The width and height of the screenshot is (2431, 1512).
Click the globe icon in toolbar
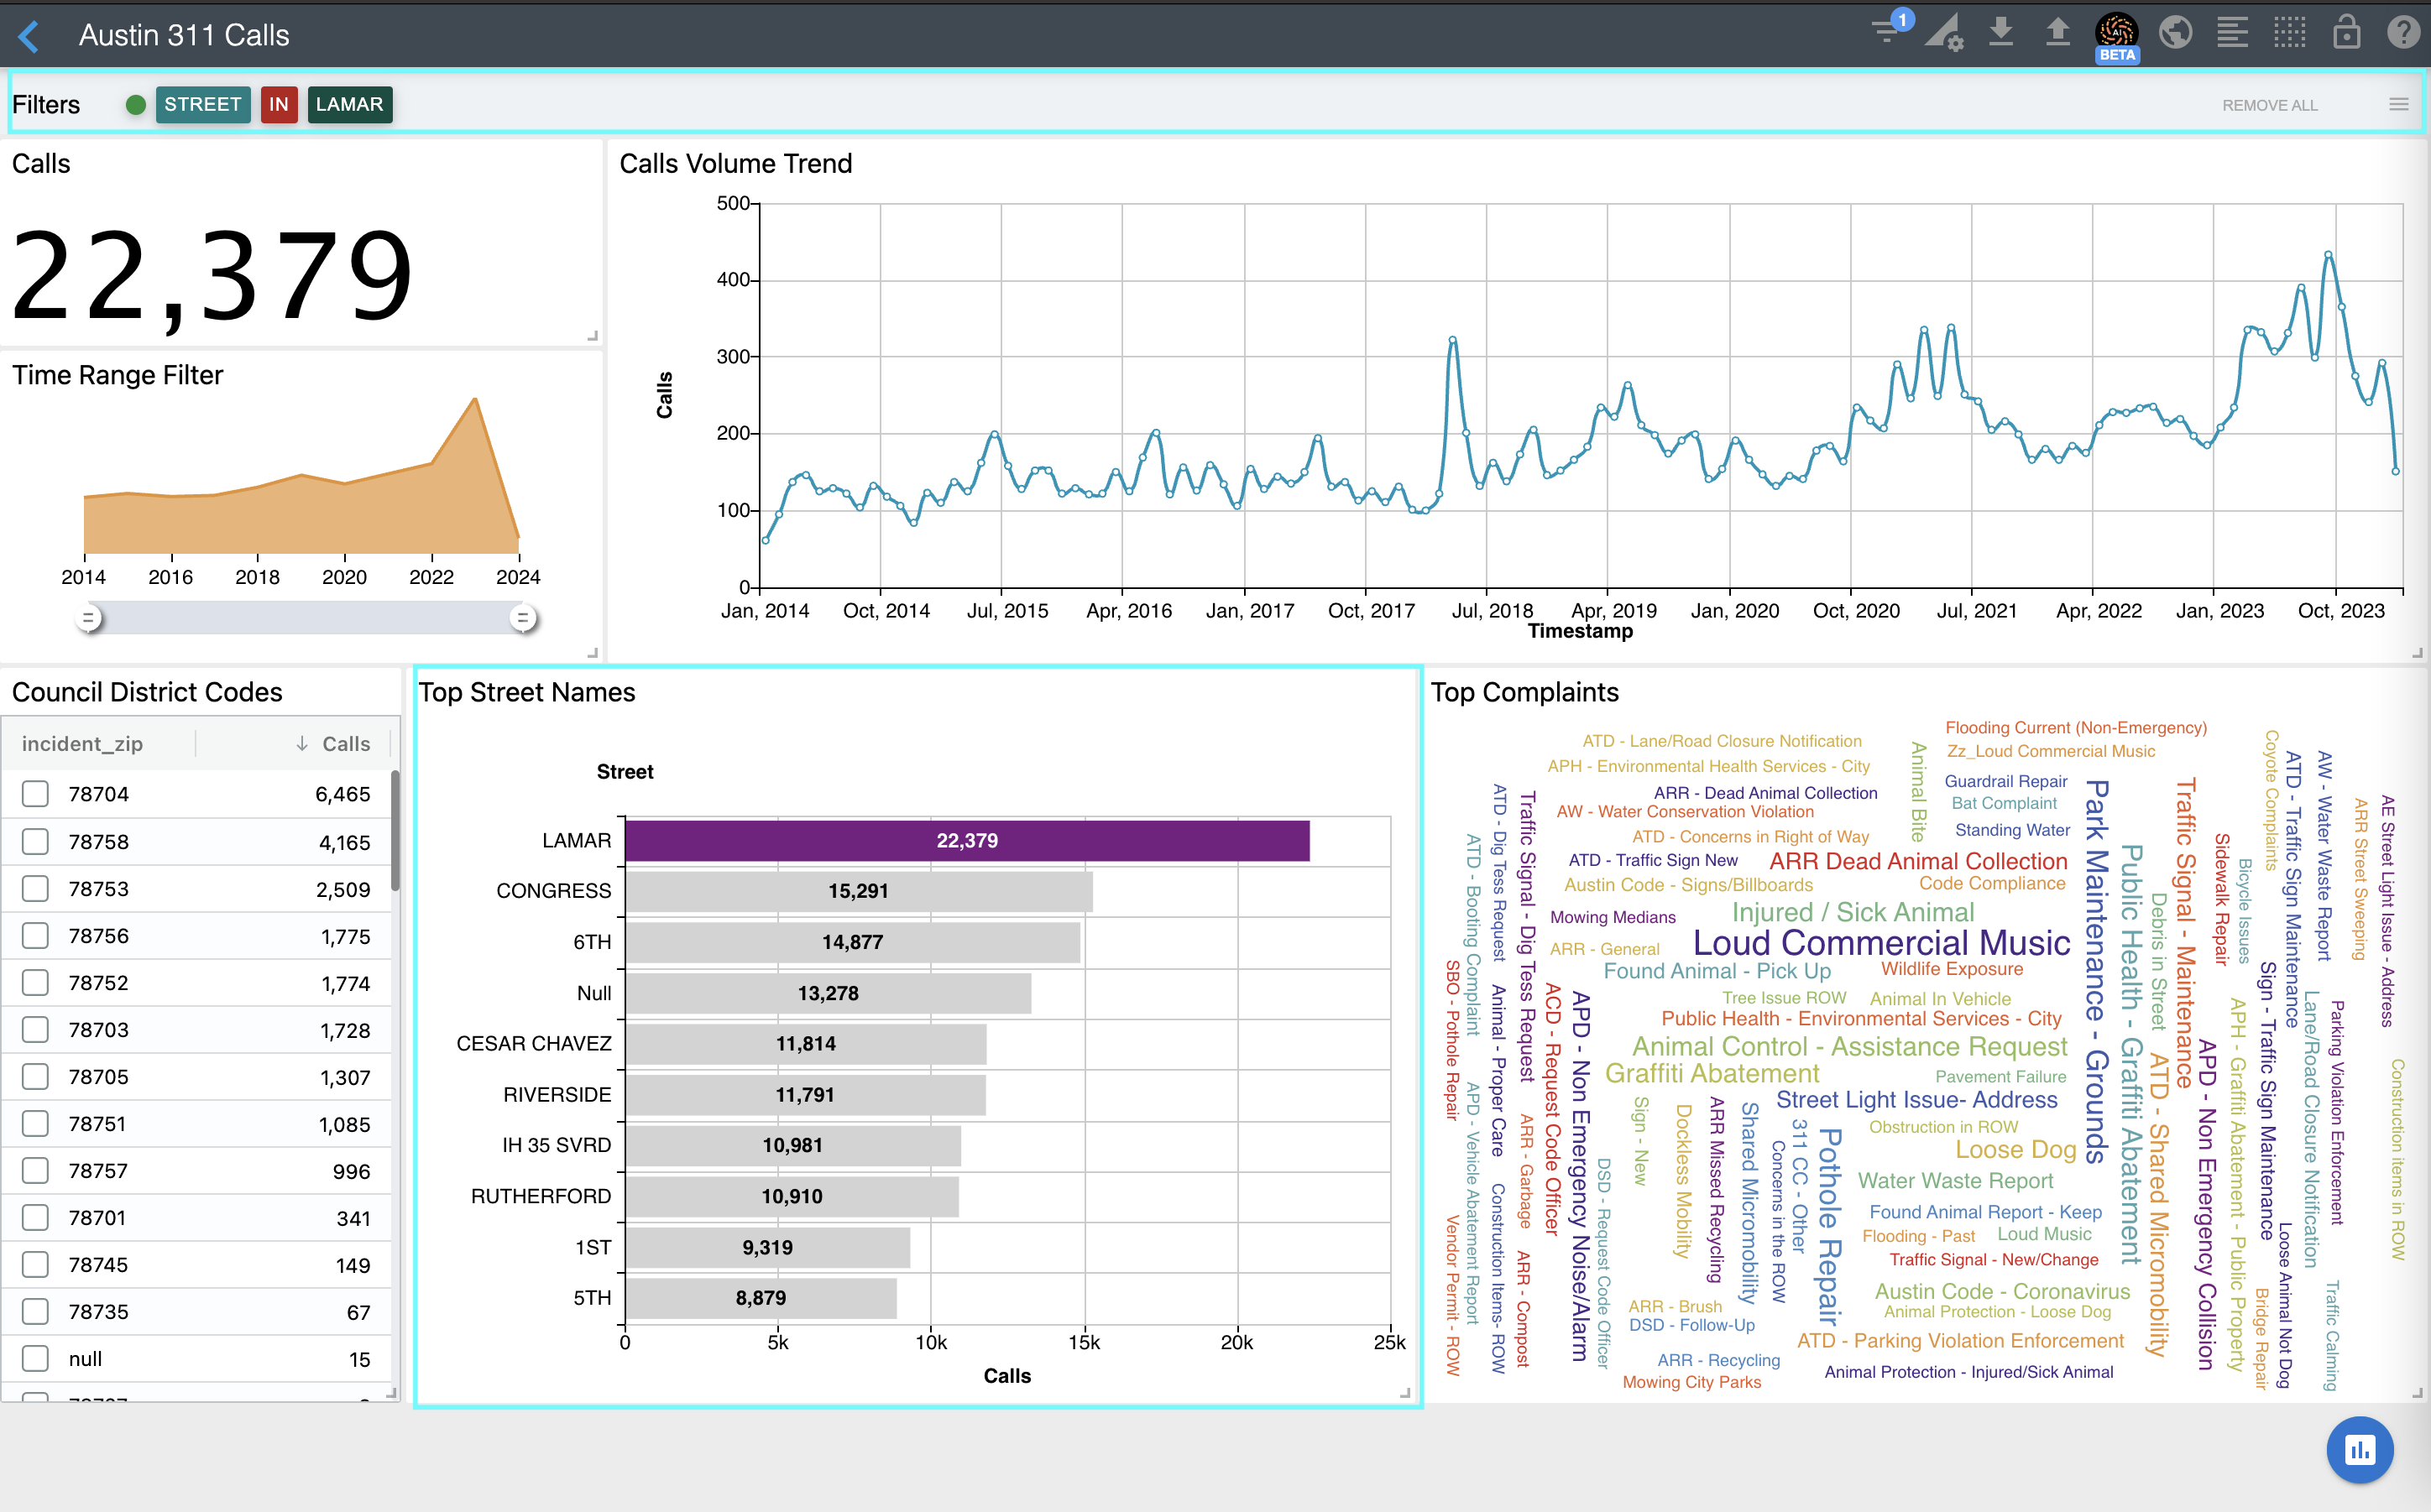(2175, 32)
